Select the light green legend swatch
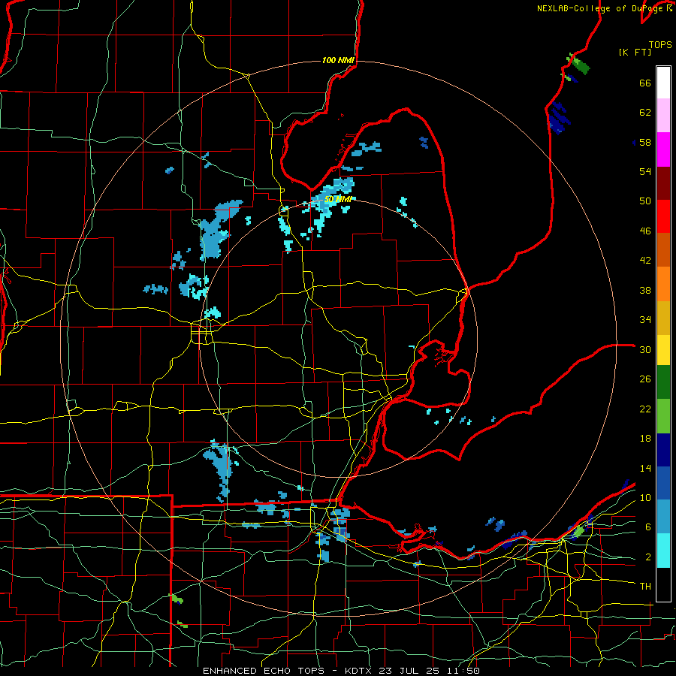This screenshot has height=676, width=676. click(x=663, y=416)
